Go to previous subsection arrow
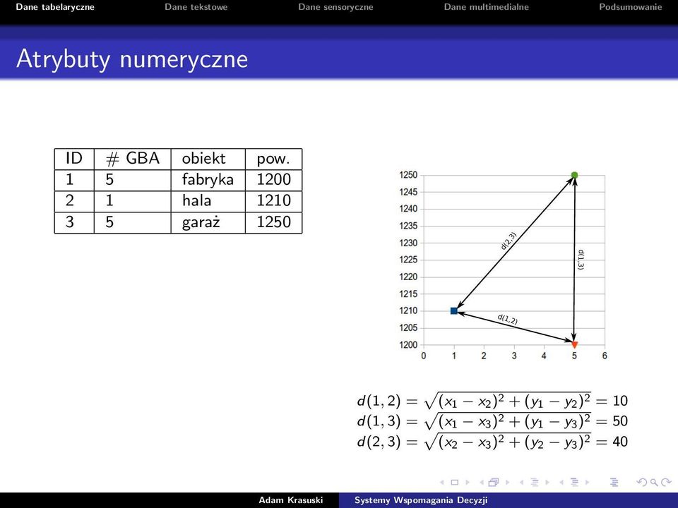This screenshot has width=678, height=508. click(x=521, y=482)
